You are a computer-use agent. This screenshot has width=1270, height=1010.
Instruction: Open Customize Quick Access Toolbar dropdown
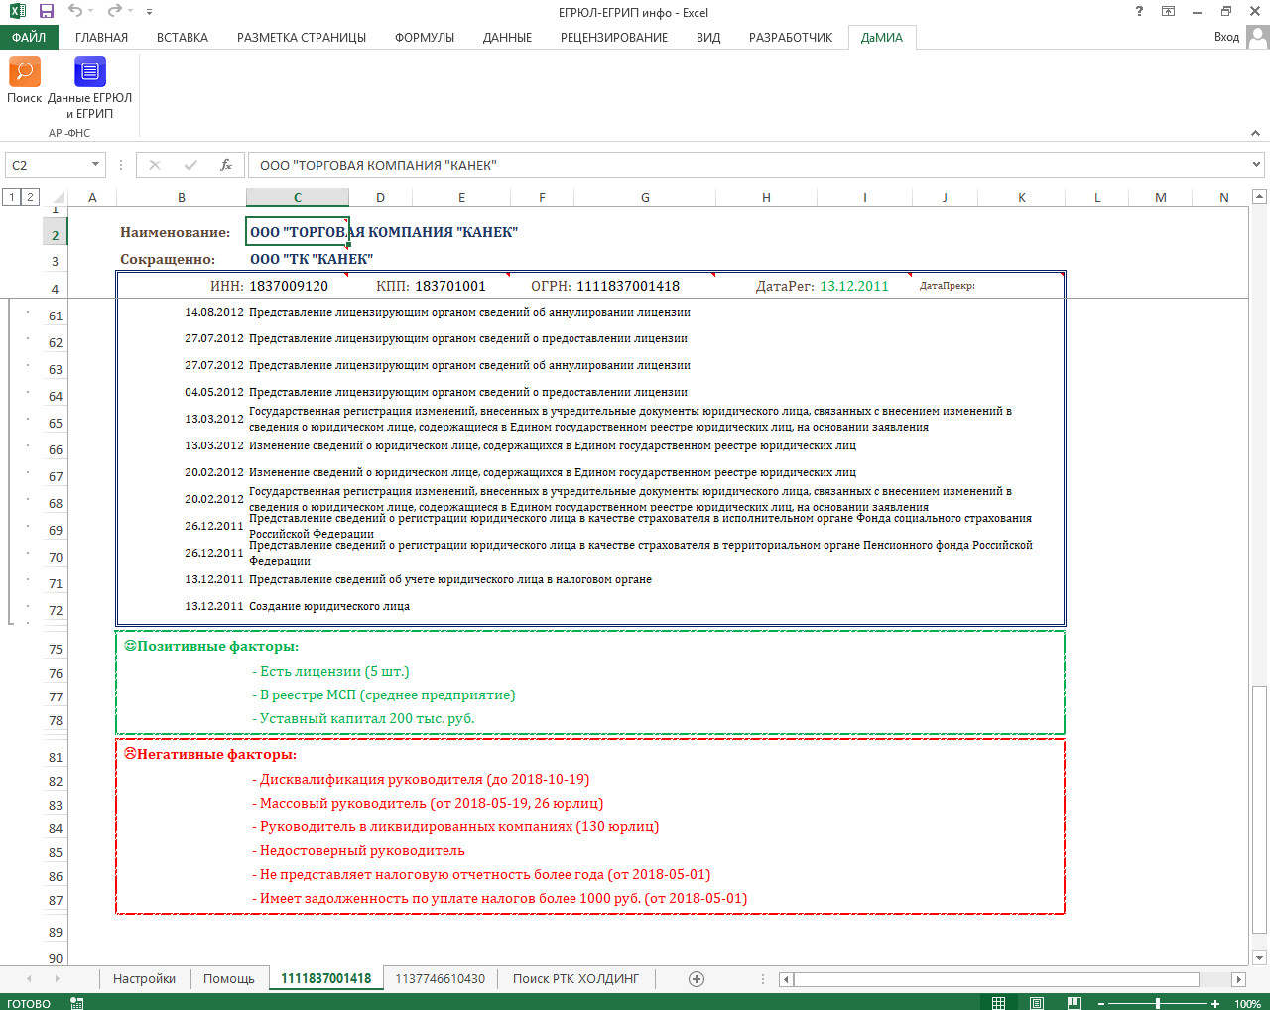point(149,12)
